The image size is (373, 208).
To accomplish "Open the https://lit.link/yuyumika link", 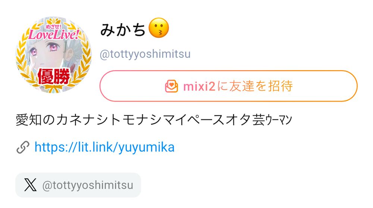I will [104, 147].
